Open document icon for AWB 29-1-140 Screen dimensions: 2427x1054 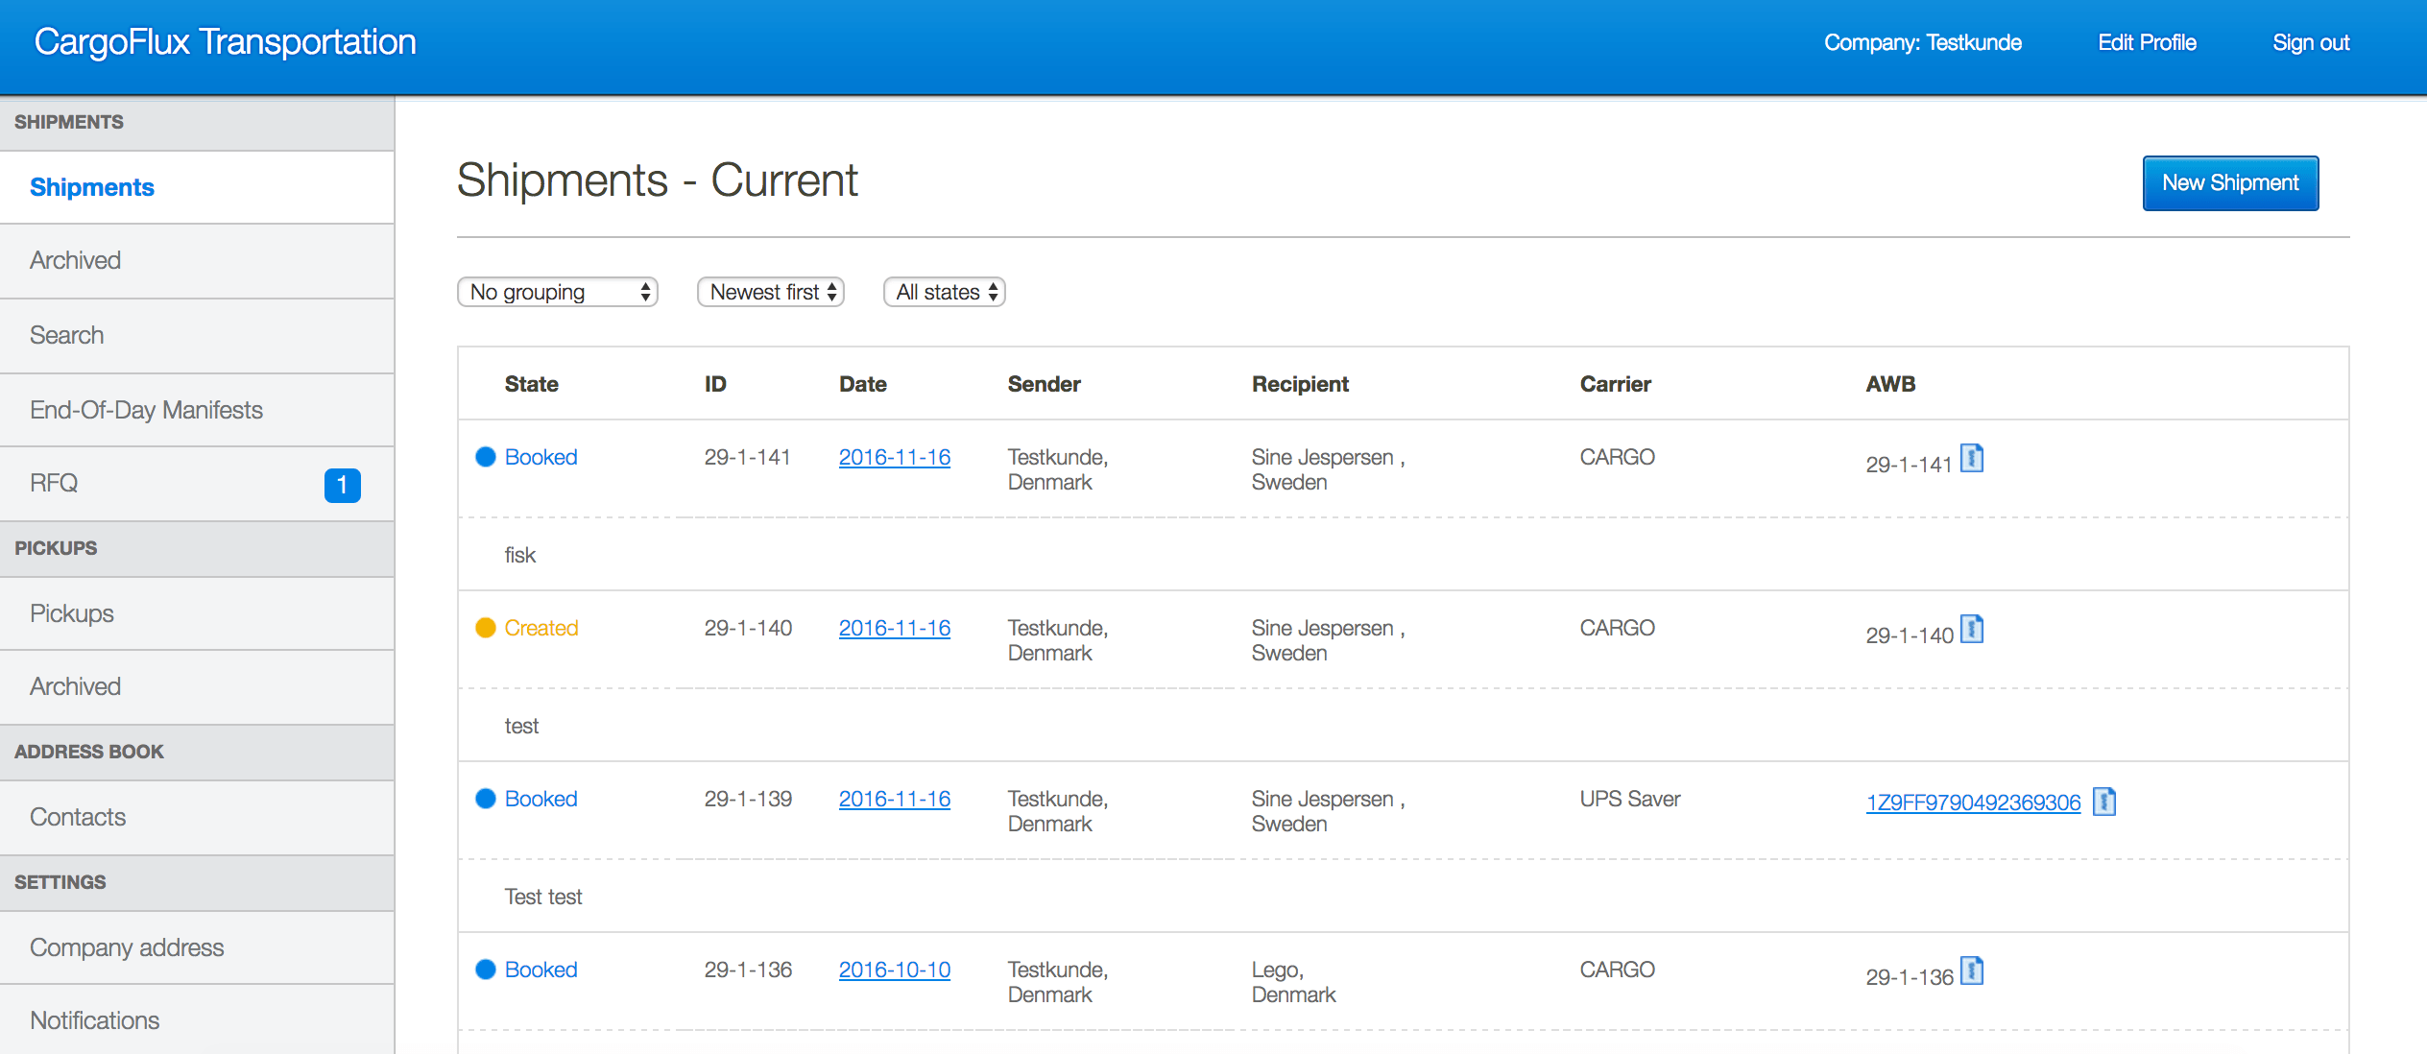(x=1971, y=630)
